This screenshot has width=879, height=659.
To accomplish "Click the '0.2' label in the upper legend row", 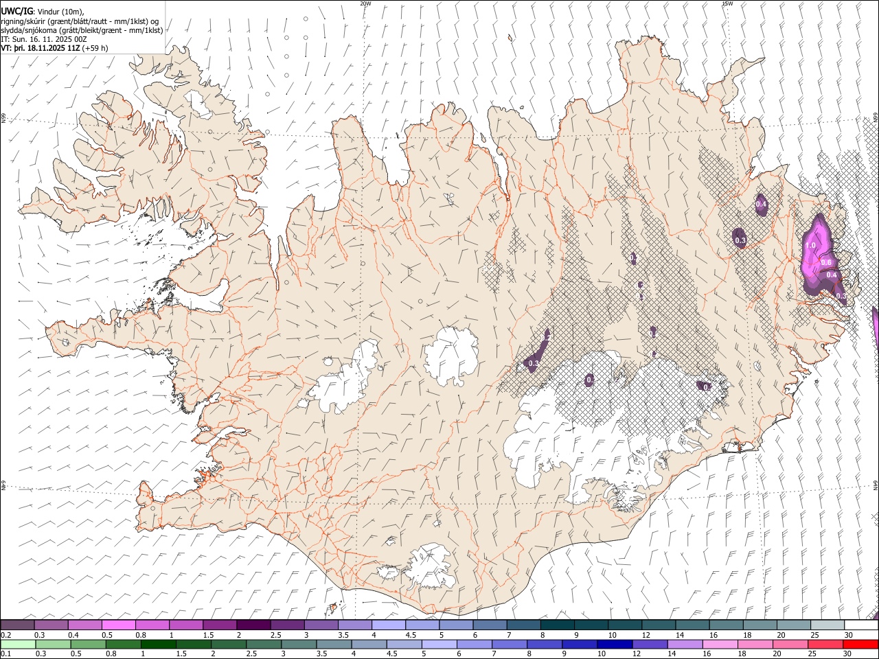I will click(x=5, y=635).
